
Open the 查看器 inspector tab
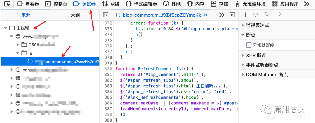28,4
